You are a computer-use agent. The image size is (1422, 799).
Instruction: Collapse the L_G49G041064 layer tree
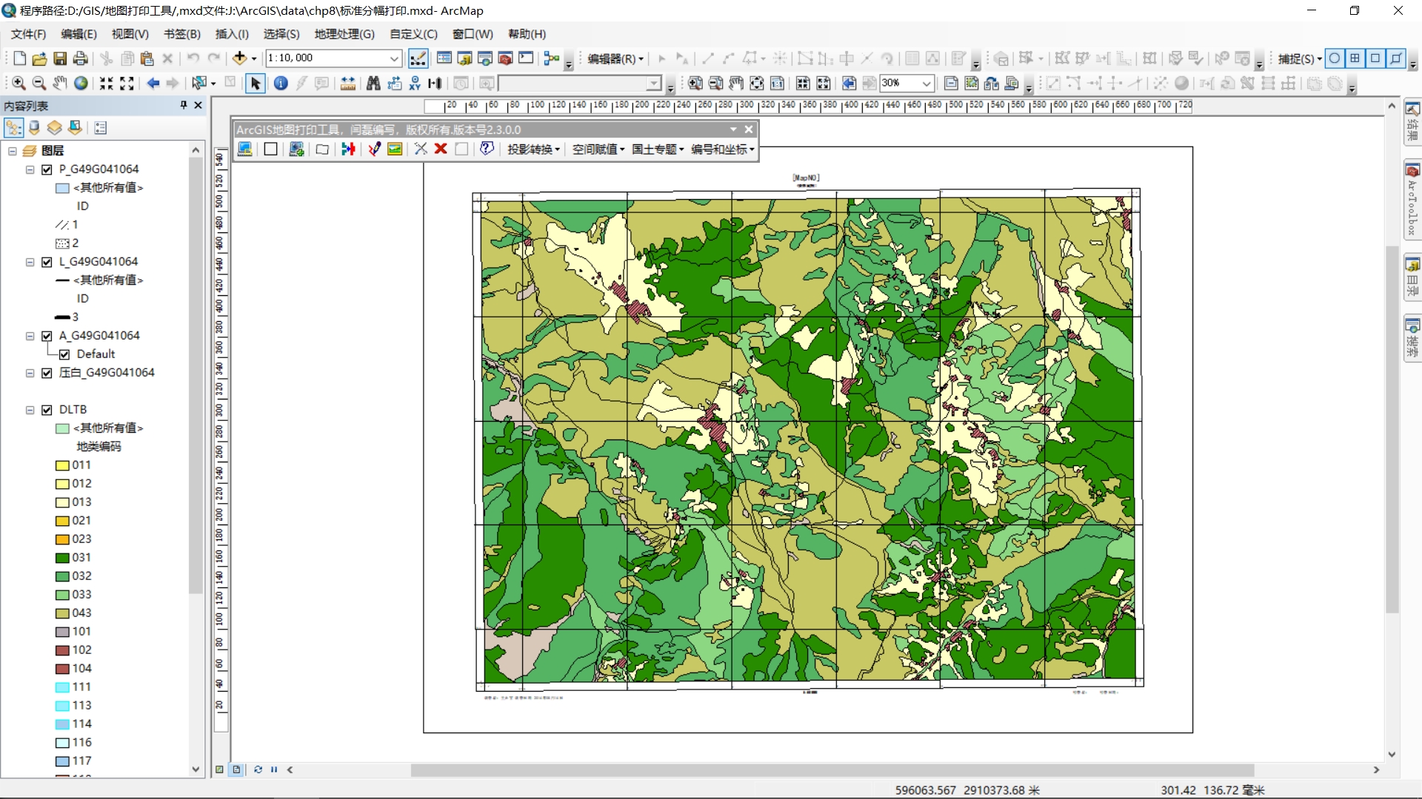(30, 262)
